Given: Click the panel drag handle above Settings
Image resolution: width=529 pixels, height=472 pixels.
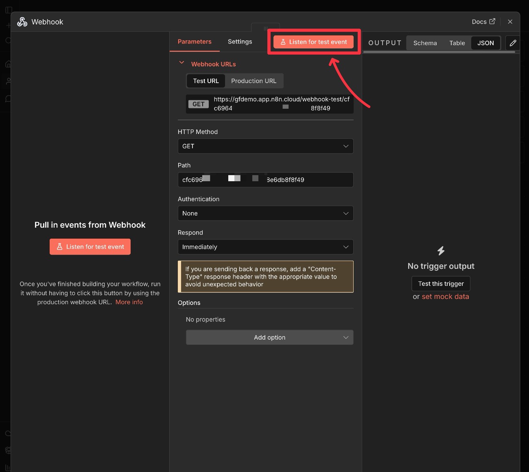Looking at the screenshot, I should pos(265,29).
